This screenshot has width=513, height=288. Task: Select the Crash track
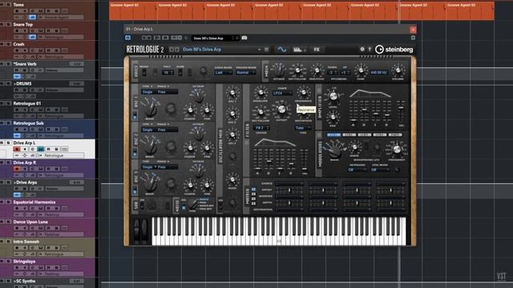(x=18, y=44)
